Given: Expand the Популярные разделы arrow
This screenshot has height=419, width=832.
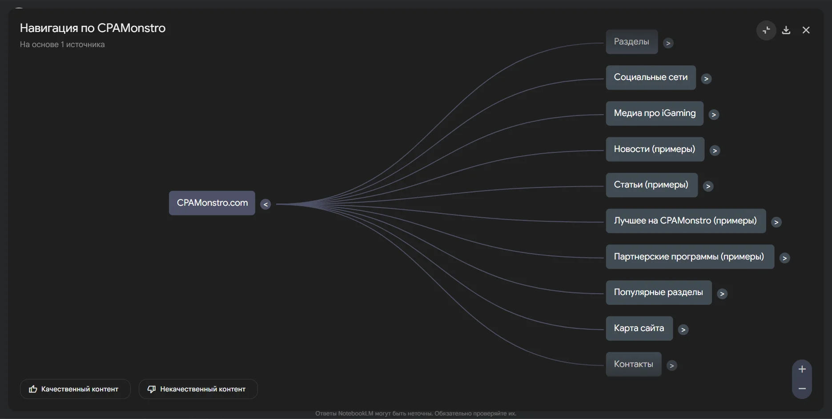Looking at the screenshot, I should pyautogui.click(x=722, y=294).
